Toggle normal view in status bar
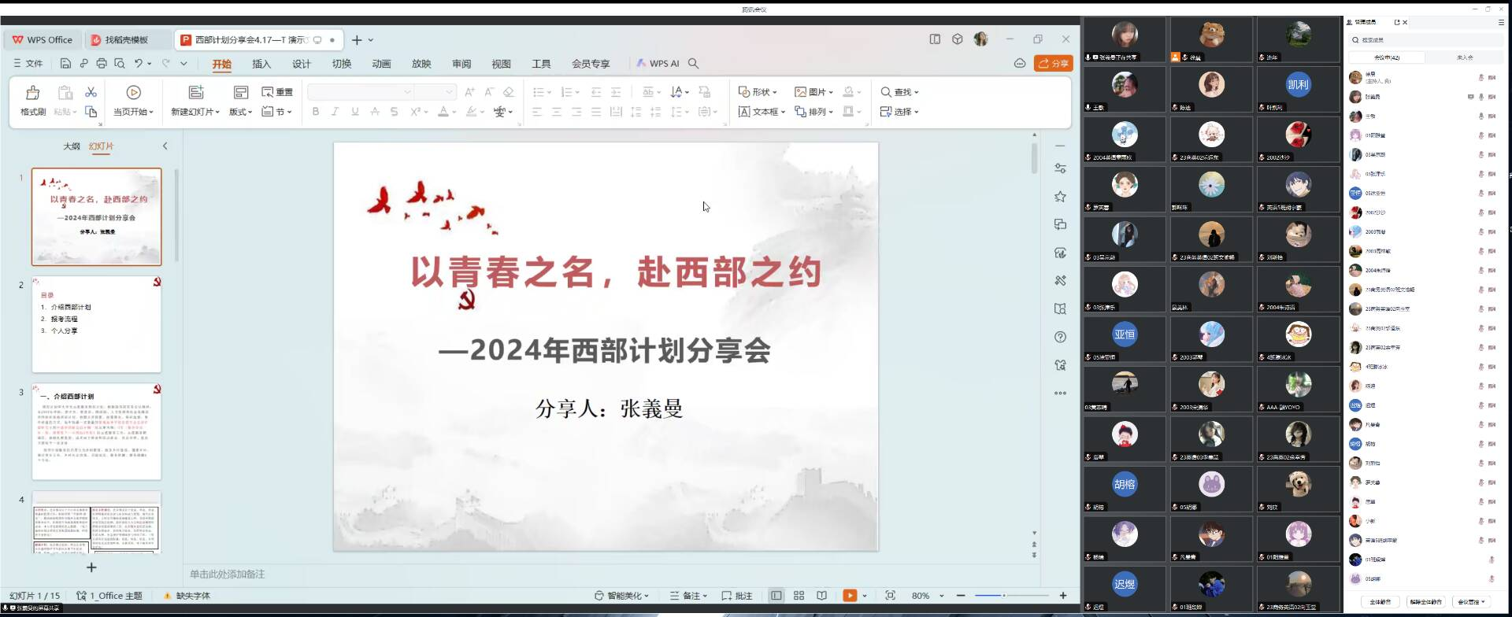 point(776,596)
